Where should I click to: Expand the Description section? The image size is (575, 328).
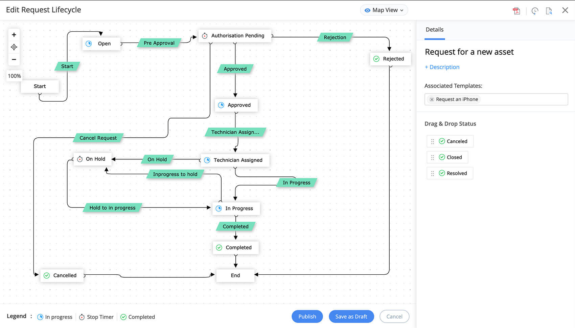point(442,67)
